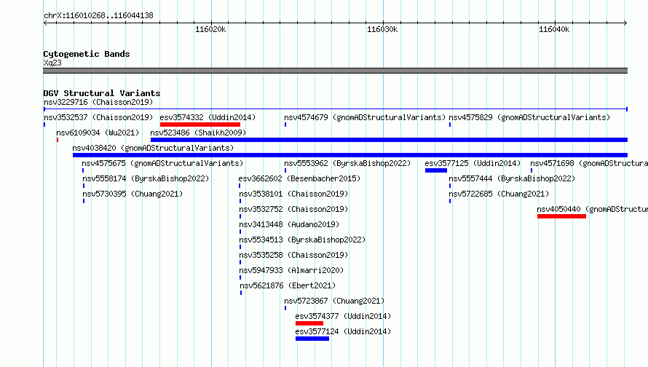648x367 pixels.
Task: Select the nsv4575675 gnomAD label
Action: click(162, 163)
